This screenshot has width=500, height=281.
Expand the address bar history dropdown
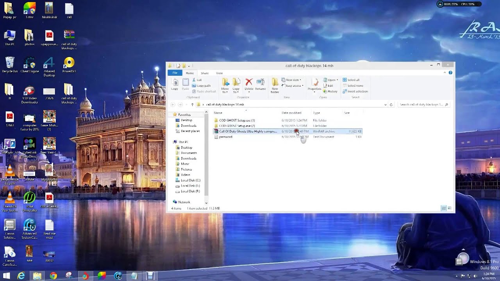tap(386, 105)
